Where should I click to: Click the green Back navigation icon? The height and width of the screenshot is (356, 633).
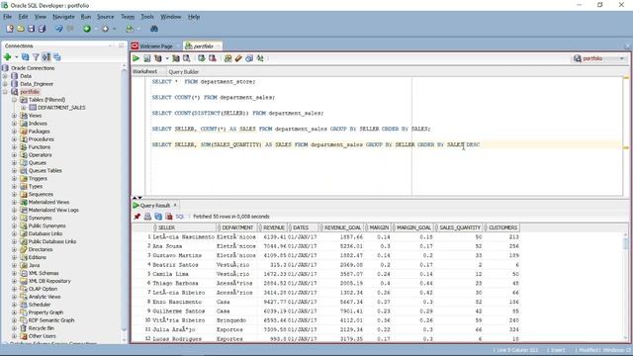87,29
